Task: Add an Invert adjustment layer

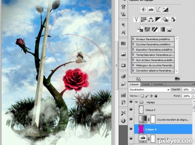Action: click(140, 29)
